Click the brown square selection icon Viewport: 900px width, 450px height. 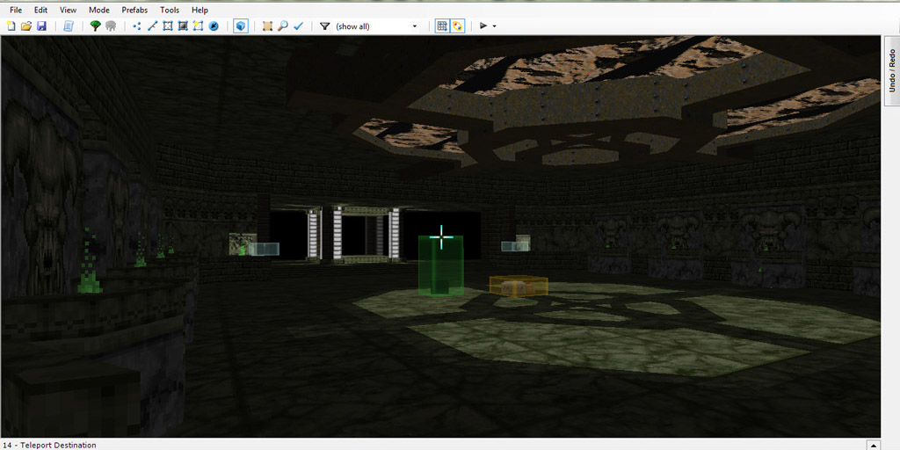tap(267, 25)
